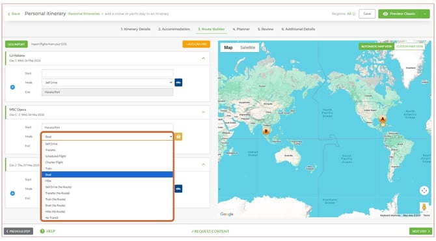
Task: Choose Self Drive from the mode list
Action: tap(107, 144)
